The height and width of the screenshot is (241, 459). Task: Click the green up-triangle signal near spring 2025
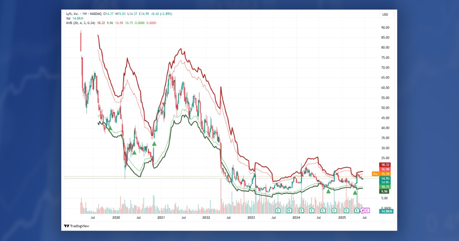tap(355, 192)
